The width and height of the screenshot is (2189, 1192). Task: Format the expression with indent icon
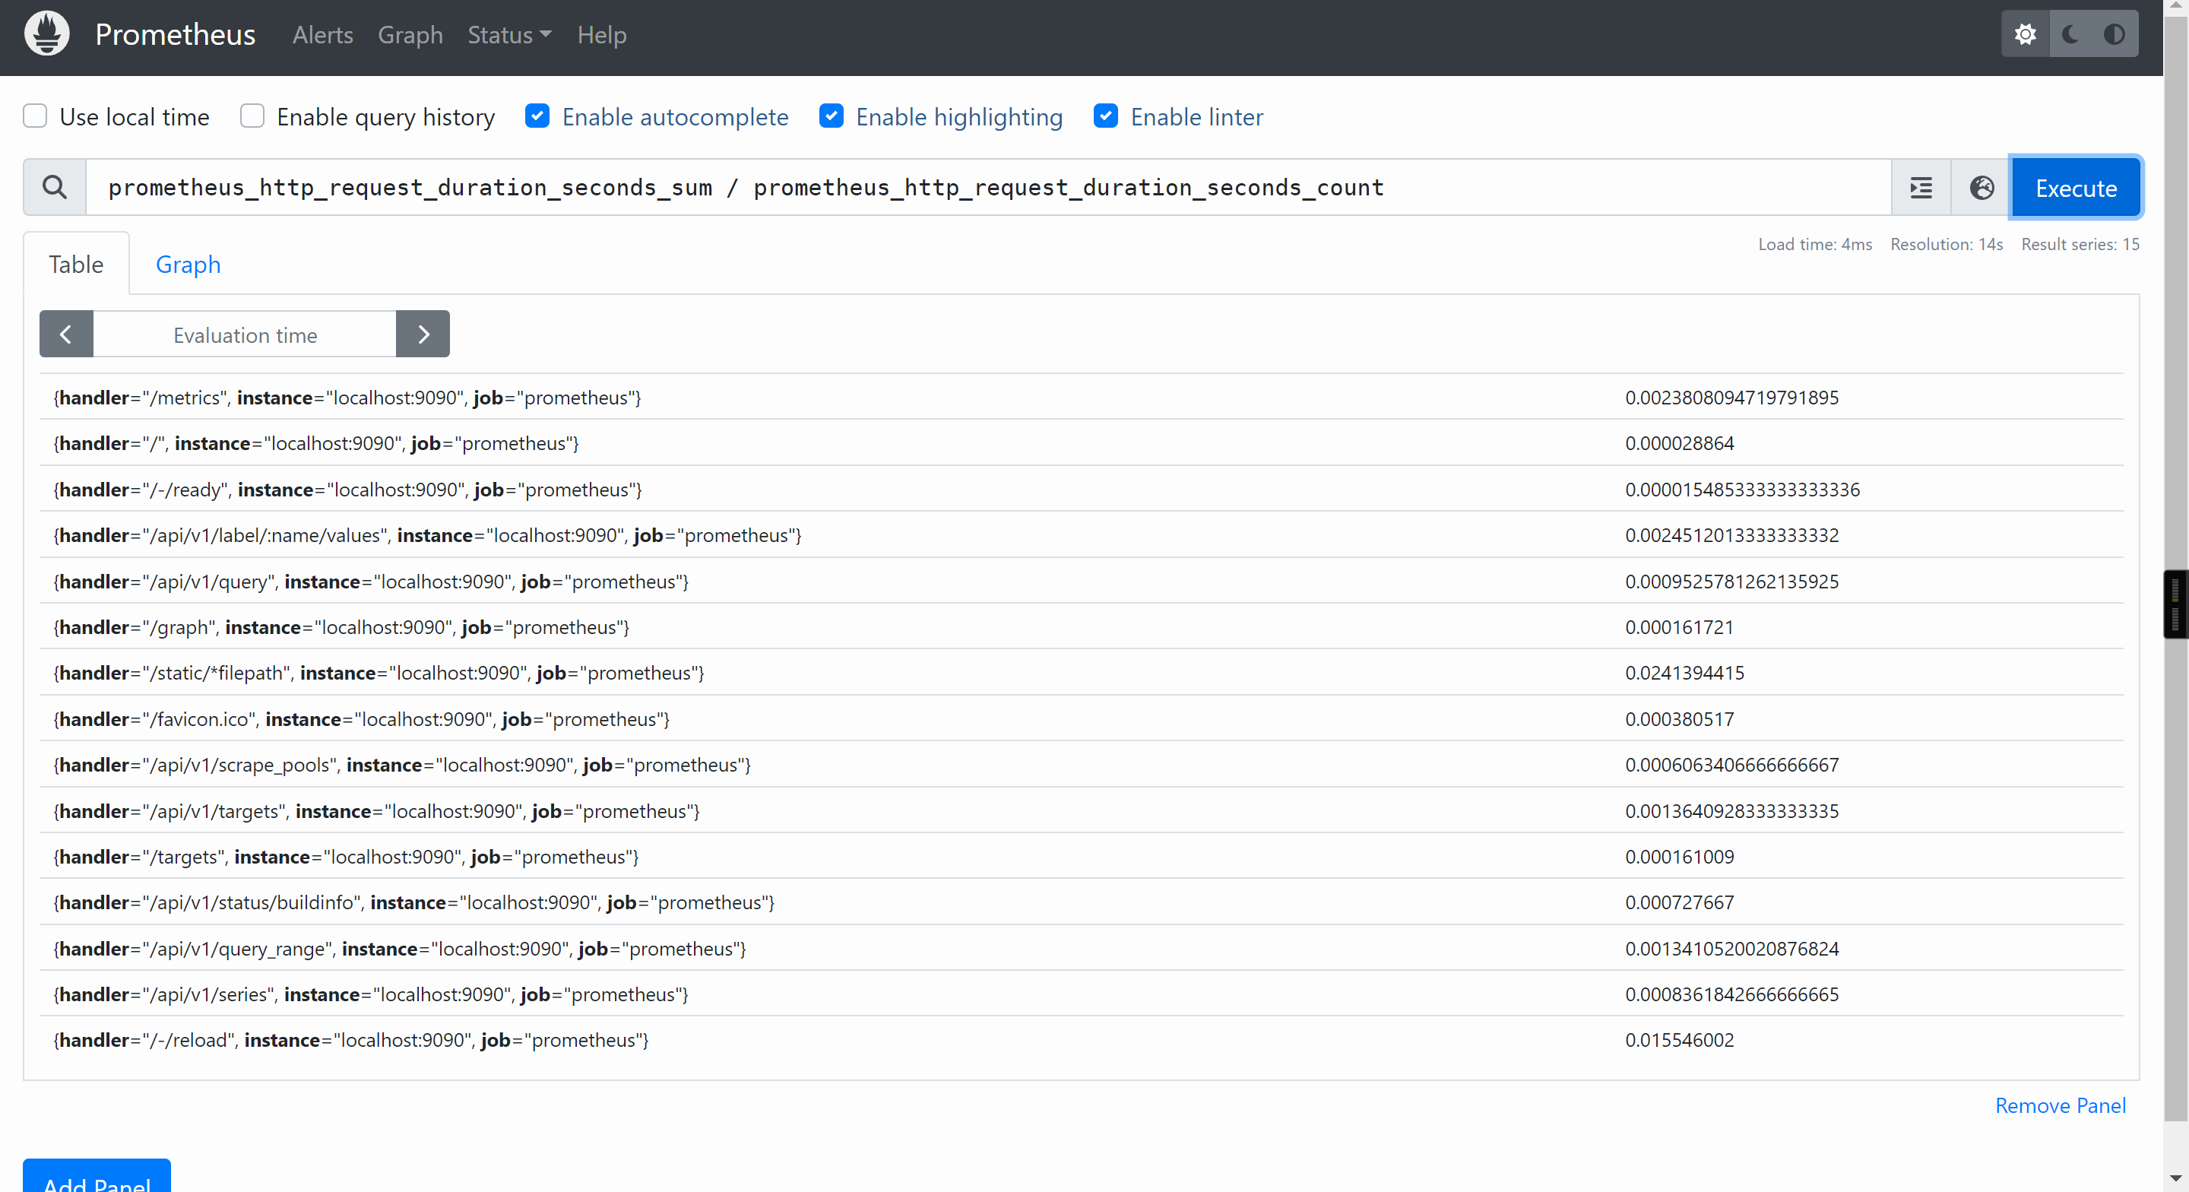[1921, 188]
